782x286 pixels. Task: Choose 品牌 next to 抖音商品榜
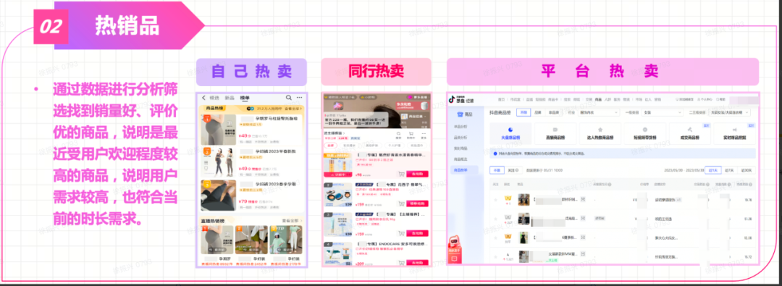click(x=537, y=112)
